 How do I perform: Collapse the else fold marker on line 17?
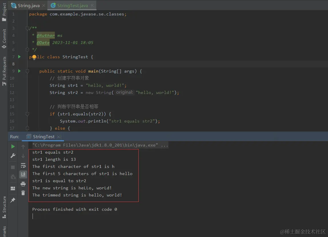pyautogui.click(x=27, y=128)
